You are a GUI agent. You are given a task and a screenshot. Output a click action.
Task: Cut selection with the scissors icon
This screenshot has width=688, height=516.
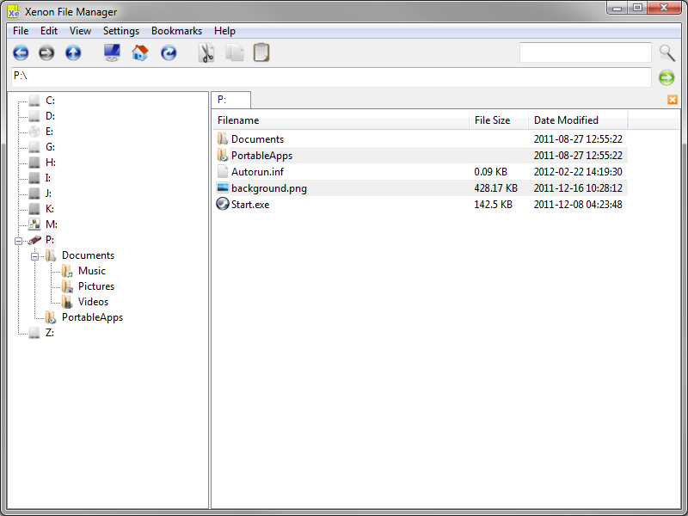click(206, 53)
